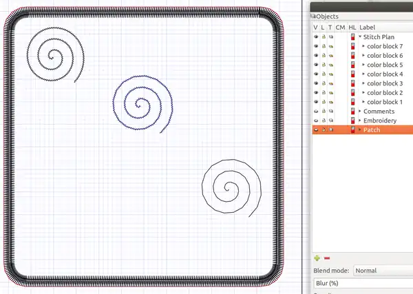
Task: Click the type icon for color block 7
Action: 331,46
